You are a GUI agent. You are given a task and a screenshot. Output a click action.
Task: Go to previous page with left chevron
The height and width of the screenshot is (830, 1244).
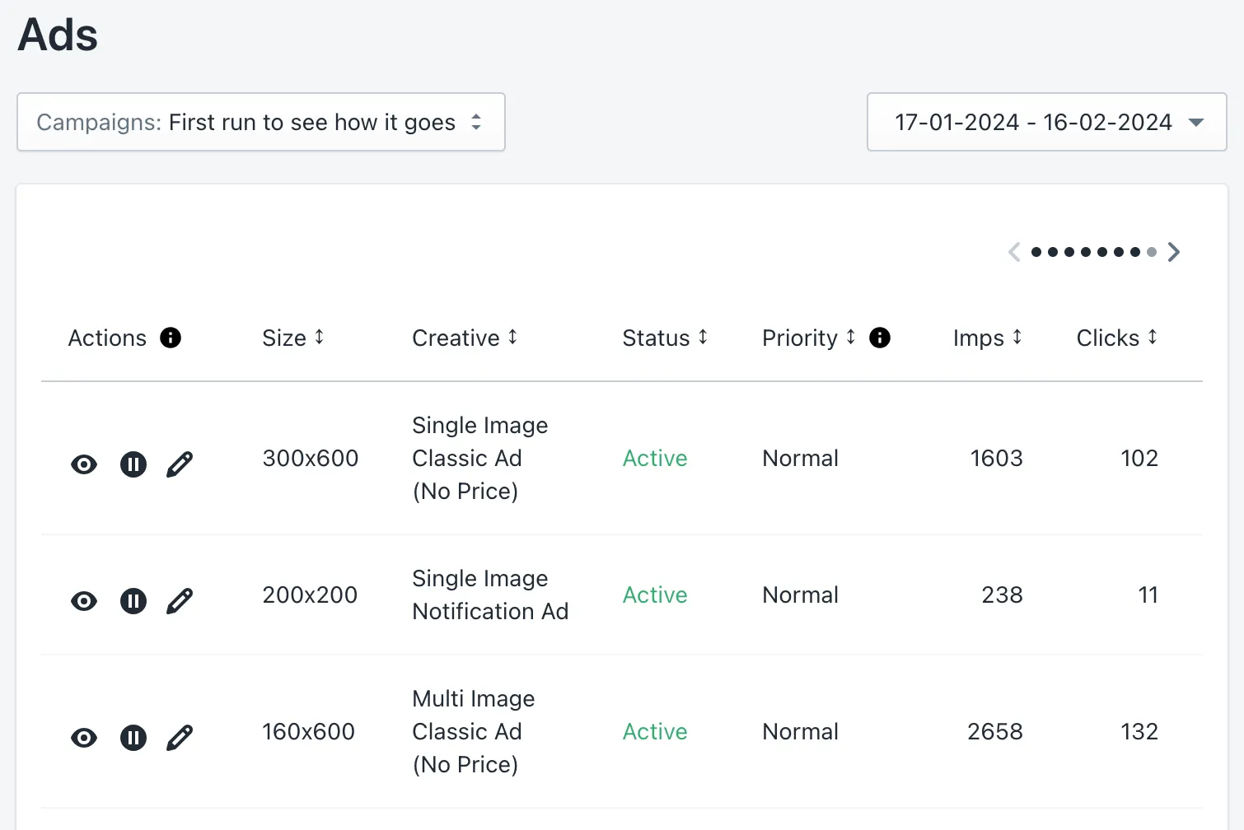point(1014,252)
